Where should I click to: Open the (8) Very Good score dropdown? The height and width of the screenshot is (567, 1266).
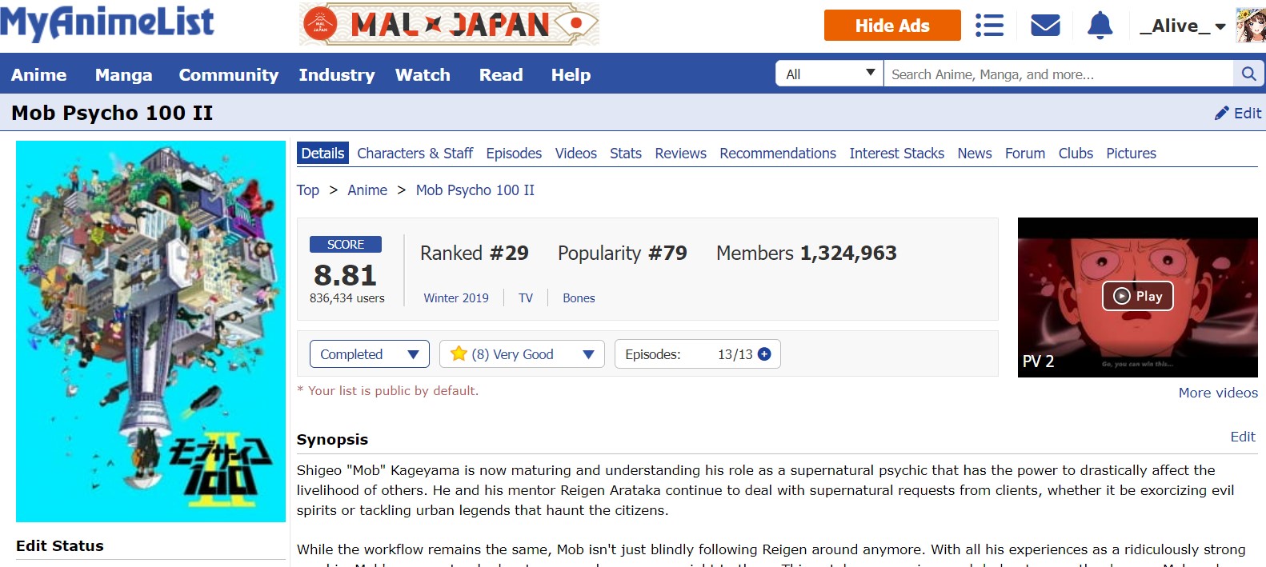(522, 354)
